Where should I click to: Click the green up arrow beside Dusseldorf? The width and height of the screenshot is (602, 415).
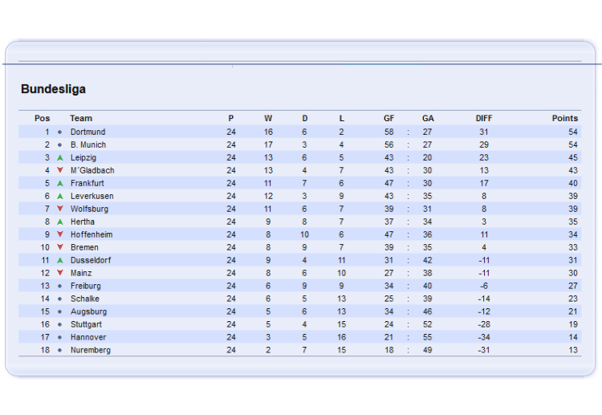[x=59, y=261]
